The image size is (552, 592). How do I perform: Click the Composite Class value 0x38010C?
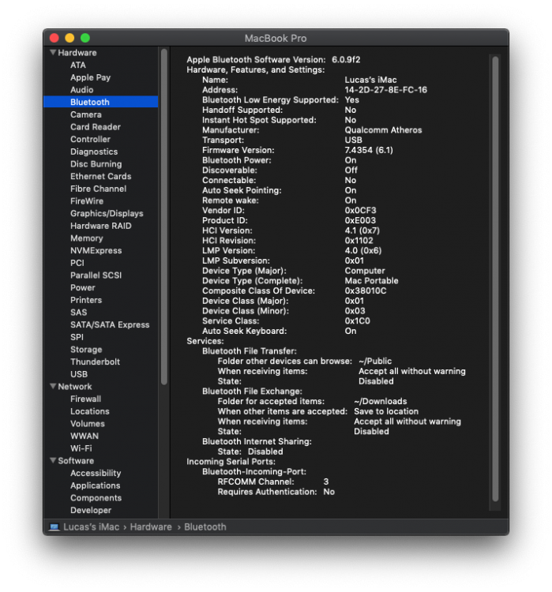tap(366, 290)
